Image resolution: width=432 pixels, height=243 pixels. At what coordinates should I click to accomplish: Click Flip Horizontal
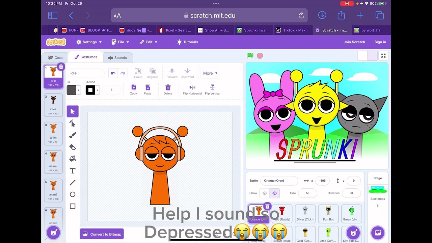point(192,89)
